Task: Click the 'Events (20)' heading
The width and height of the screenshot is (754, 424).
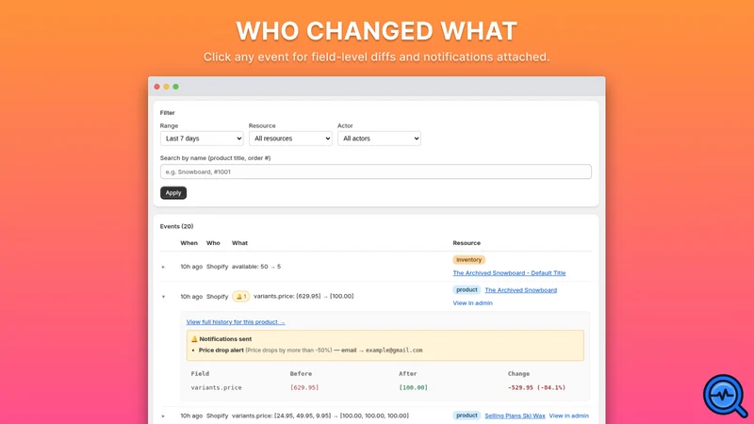Action: tap(176, 226)
